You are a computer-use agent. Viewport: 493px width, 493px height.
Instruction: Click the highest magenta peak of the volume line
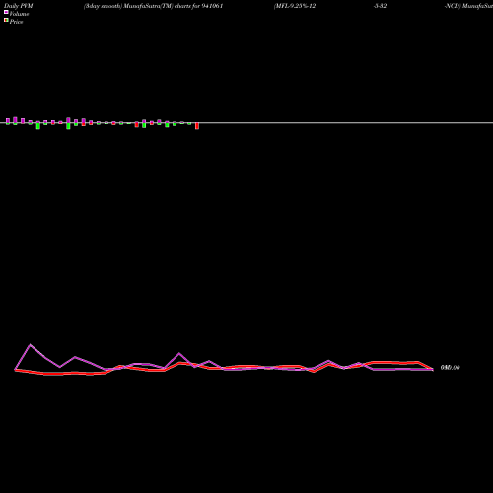[31, 344]
